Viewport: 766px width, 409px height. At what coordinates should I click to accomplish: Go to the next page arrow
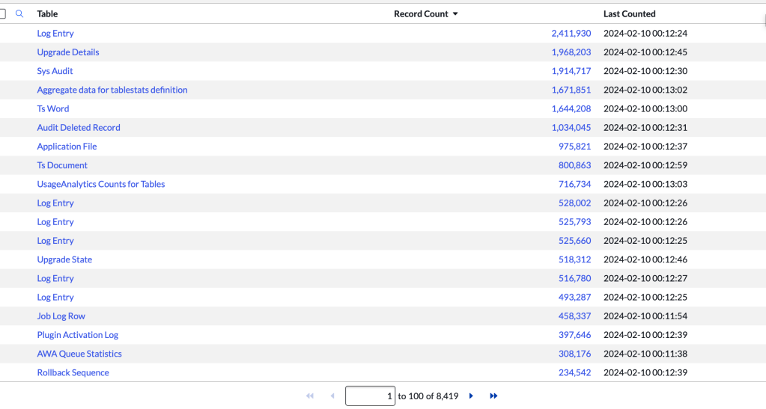pyautogui.click(x=471, y=396)
